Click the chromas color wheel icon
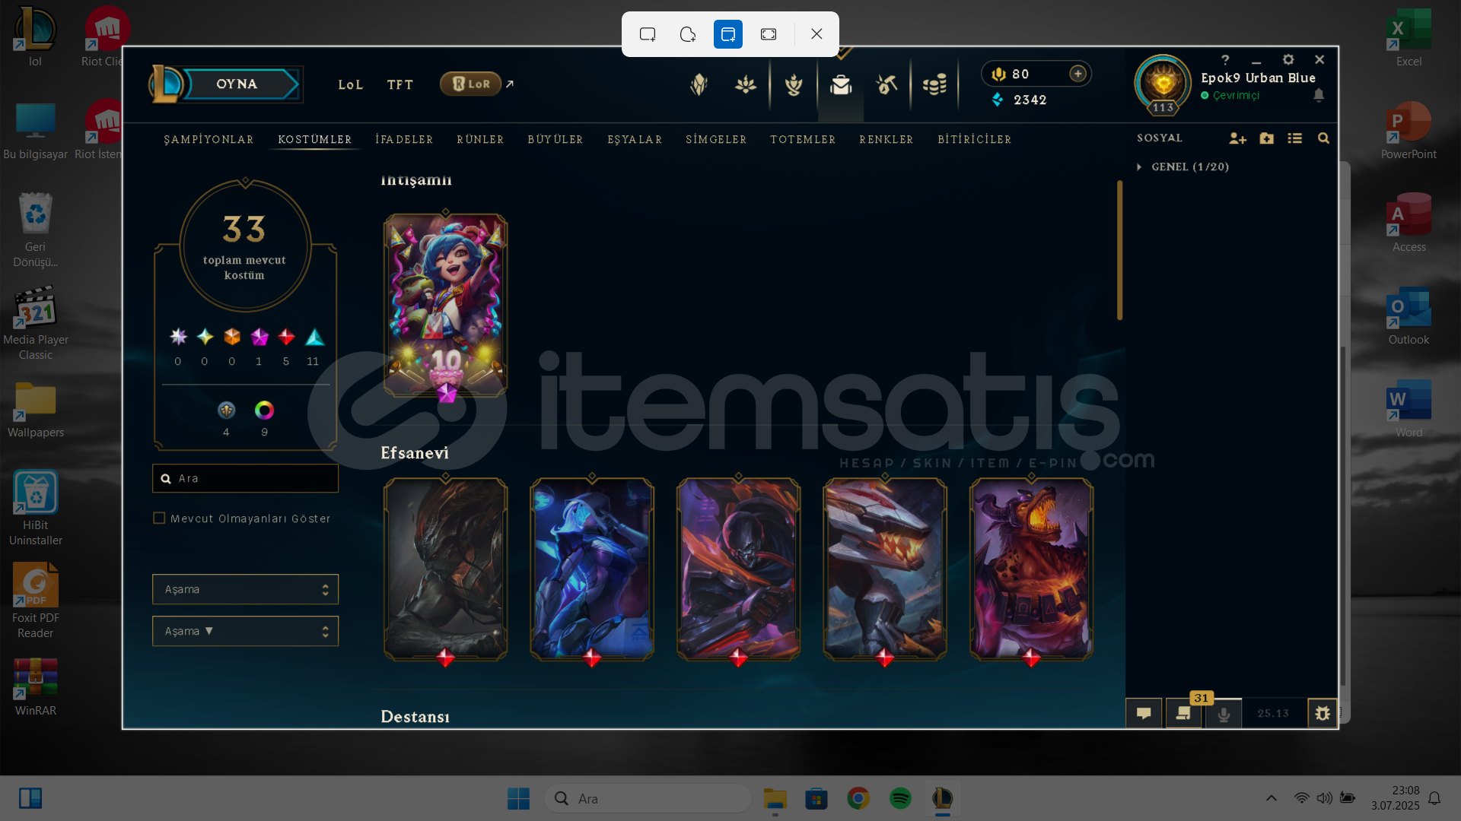 264,410
